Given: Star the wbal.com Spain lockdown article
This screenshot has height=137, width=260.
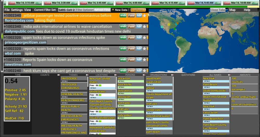Looking at the screenshot, I should tap(144, 49).
